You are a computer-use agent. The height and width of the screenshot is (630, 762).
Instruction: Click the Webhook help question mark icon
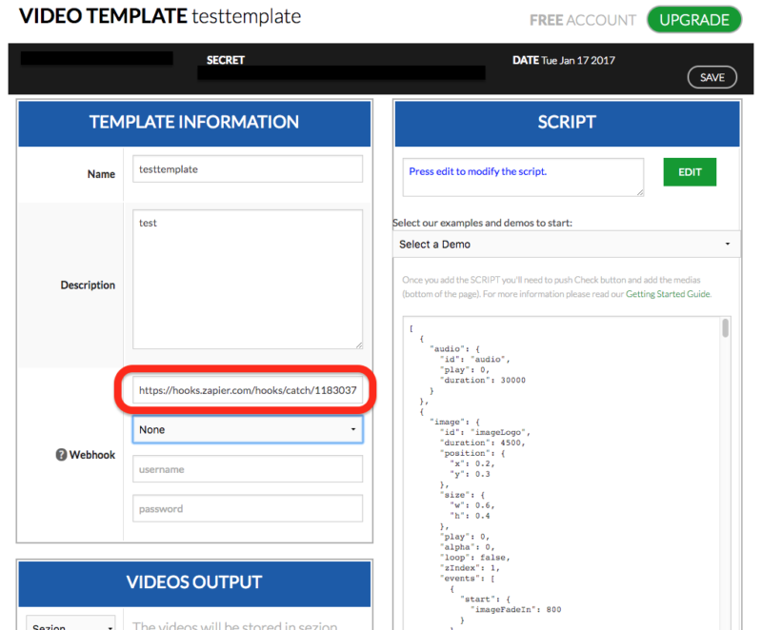(x=61, y=455)
